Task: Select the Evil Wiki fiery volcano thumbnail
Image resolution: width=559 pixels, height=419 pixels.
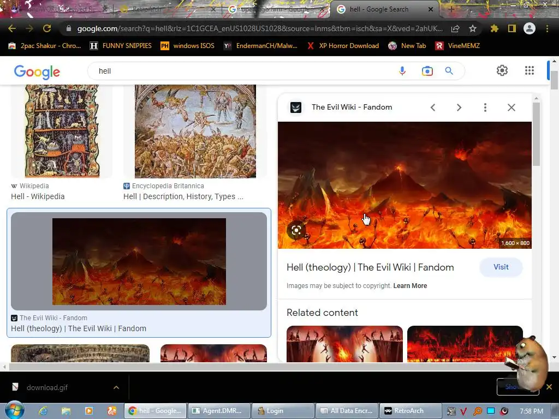Action: point(139,261)
